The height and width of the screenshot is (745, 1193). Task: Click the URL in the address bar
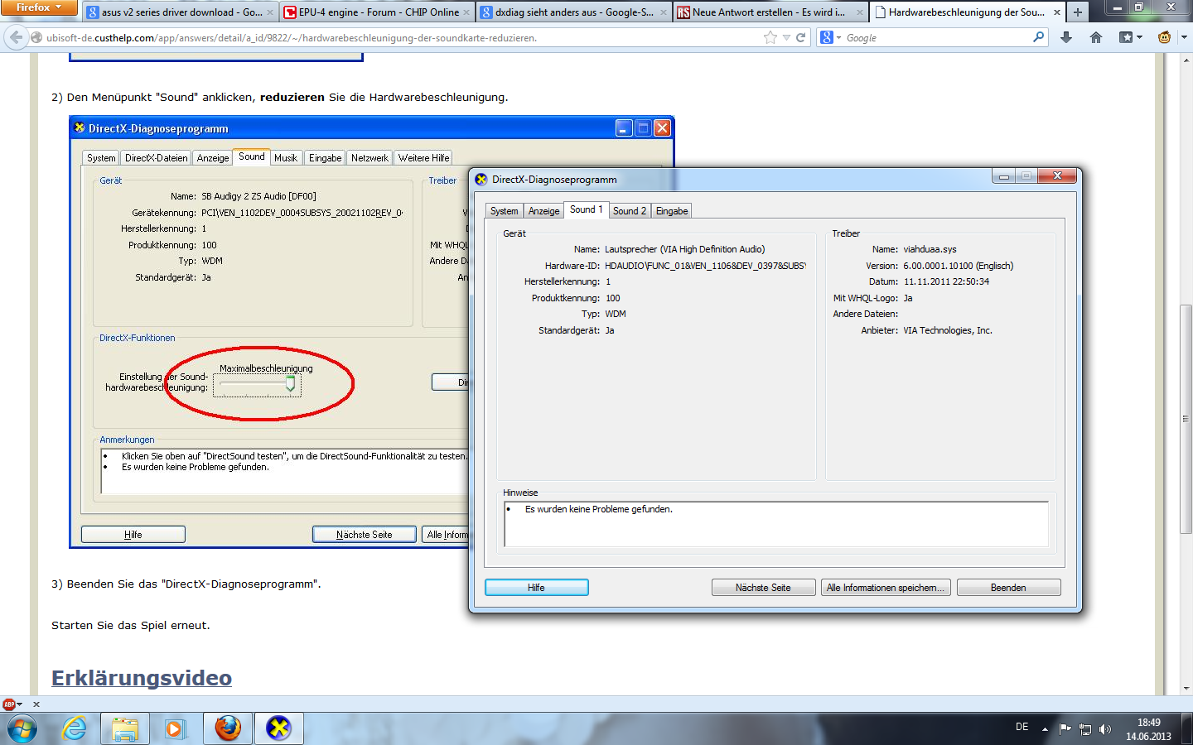point(292,38)
